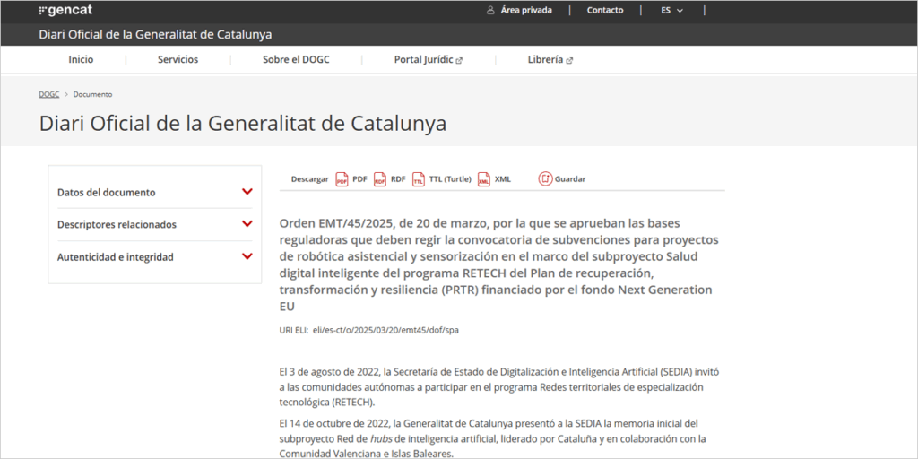918x459 pixels.
Task: Download the XML file icon
Action: [484, 179]
